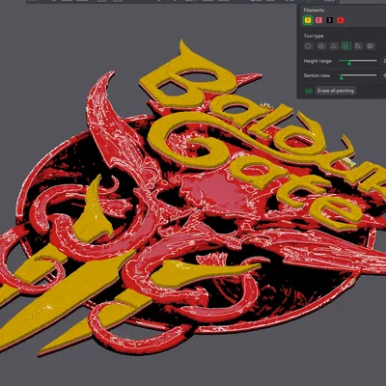Screen dimensions: 386x386
Task: Click the Section view slider track
Action: [x=358, y=75]
